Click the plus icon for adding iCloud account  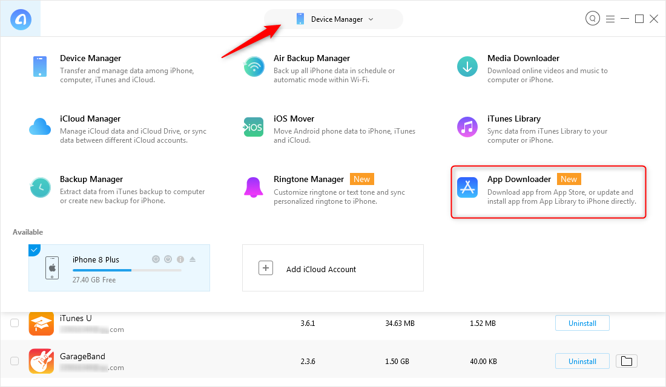click(266, 268)
